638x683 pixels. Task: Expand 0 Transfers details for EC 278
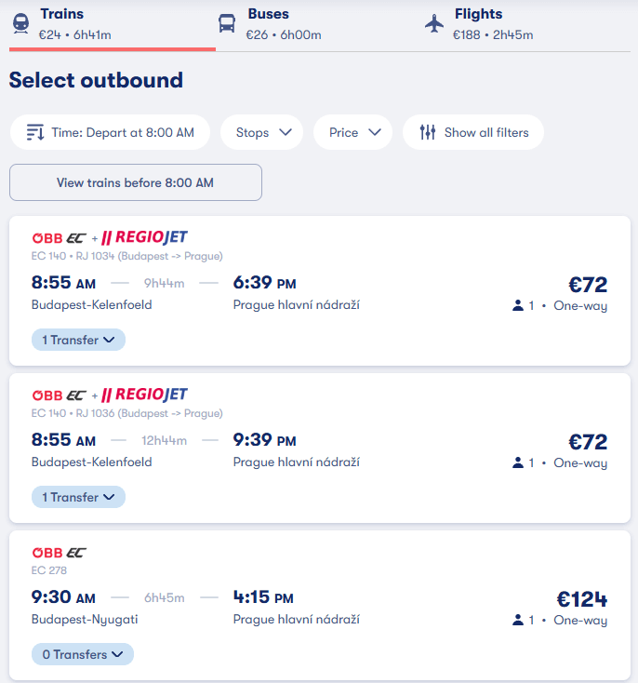[83, 654]
